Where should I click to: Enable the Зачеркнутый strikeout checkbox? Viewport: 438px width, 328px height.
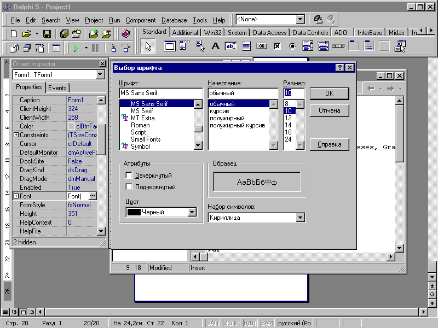tap(129, 175)
